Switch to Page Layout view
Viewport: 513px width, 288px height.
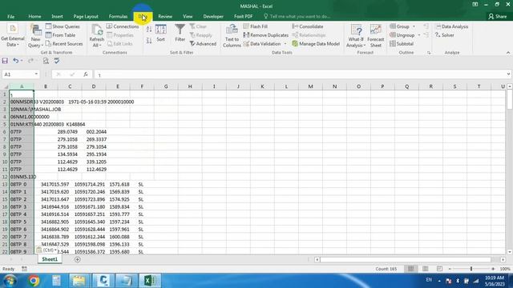(425, 269)
